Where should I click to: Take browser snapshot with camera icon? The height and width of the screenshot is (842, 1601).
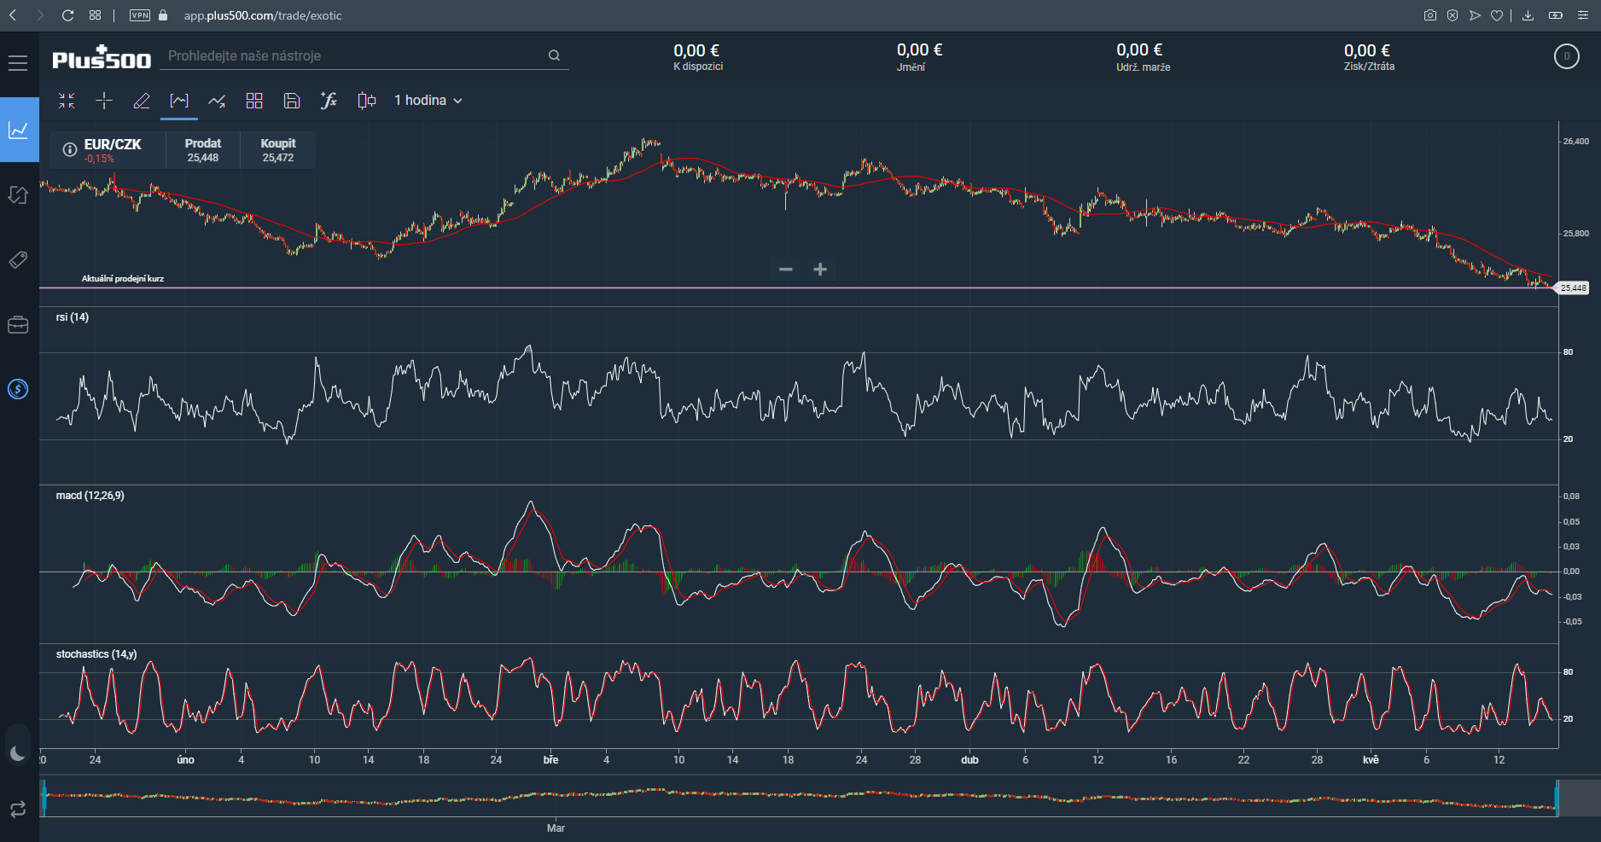click(x=1430, y=15)
